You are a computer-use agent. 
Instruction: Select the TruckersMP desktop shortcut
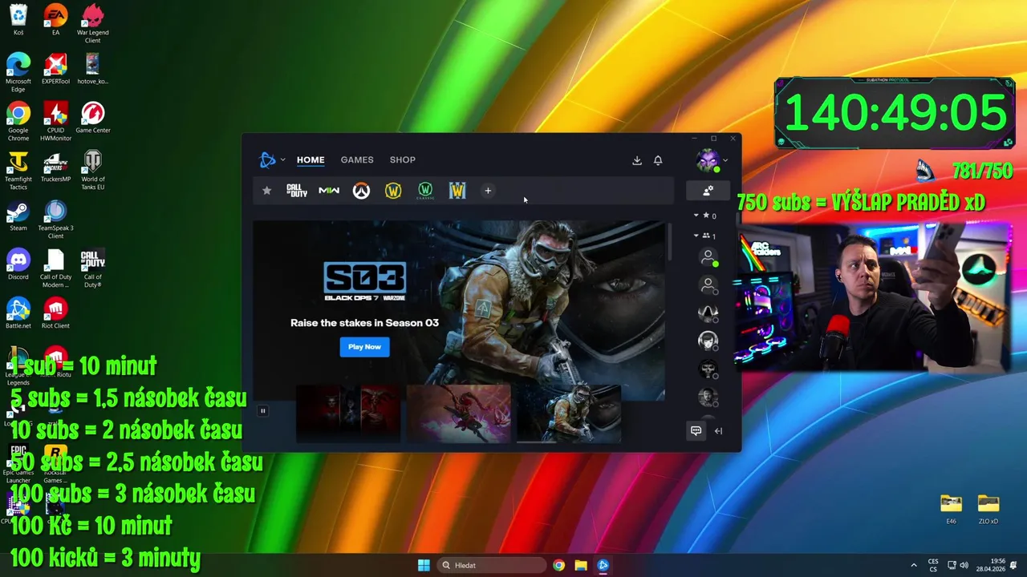pyautogui.click(x=55, y=167)
